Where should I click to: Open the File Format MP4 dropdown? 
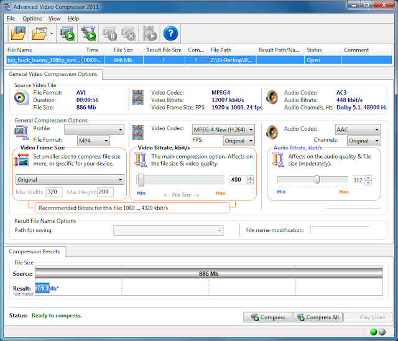93,141
